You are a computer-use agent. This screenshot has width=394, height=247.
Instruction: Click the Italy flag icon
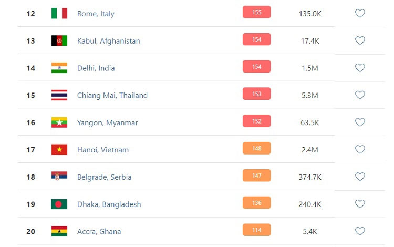[59, 13]
